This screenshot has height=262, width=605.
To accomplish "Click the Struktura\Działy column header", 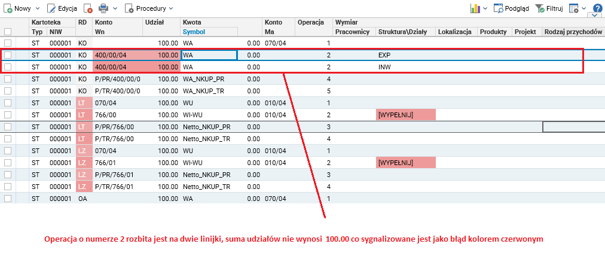I will point(406,32).
